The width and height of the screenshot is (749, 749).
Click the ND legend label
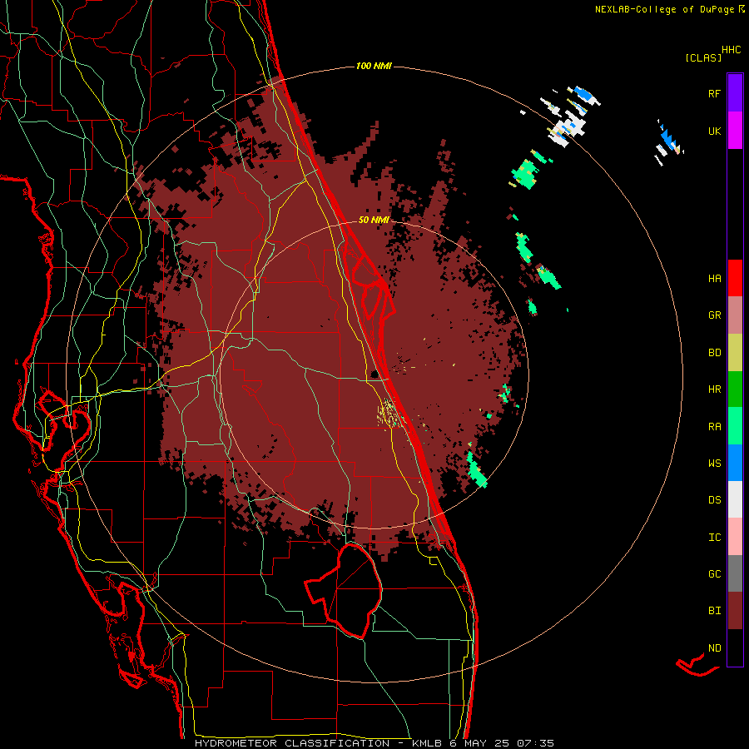coord(714,647)
